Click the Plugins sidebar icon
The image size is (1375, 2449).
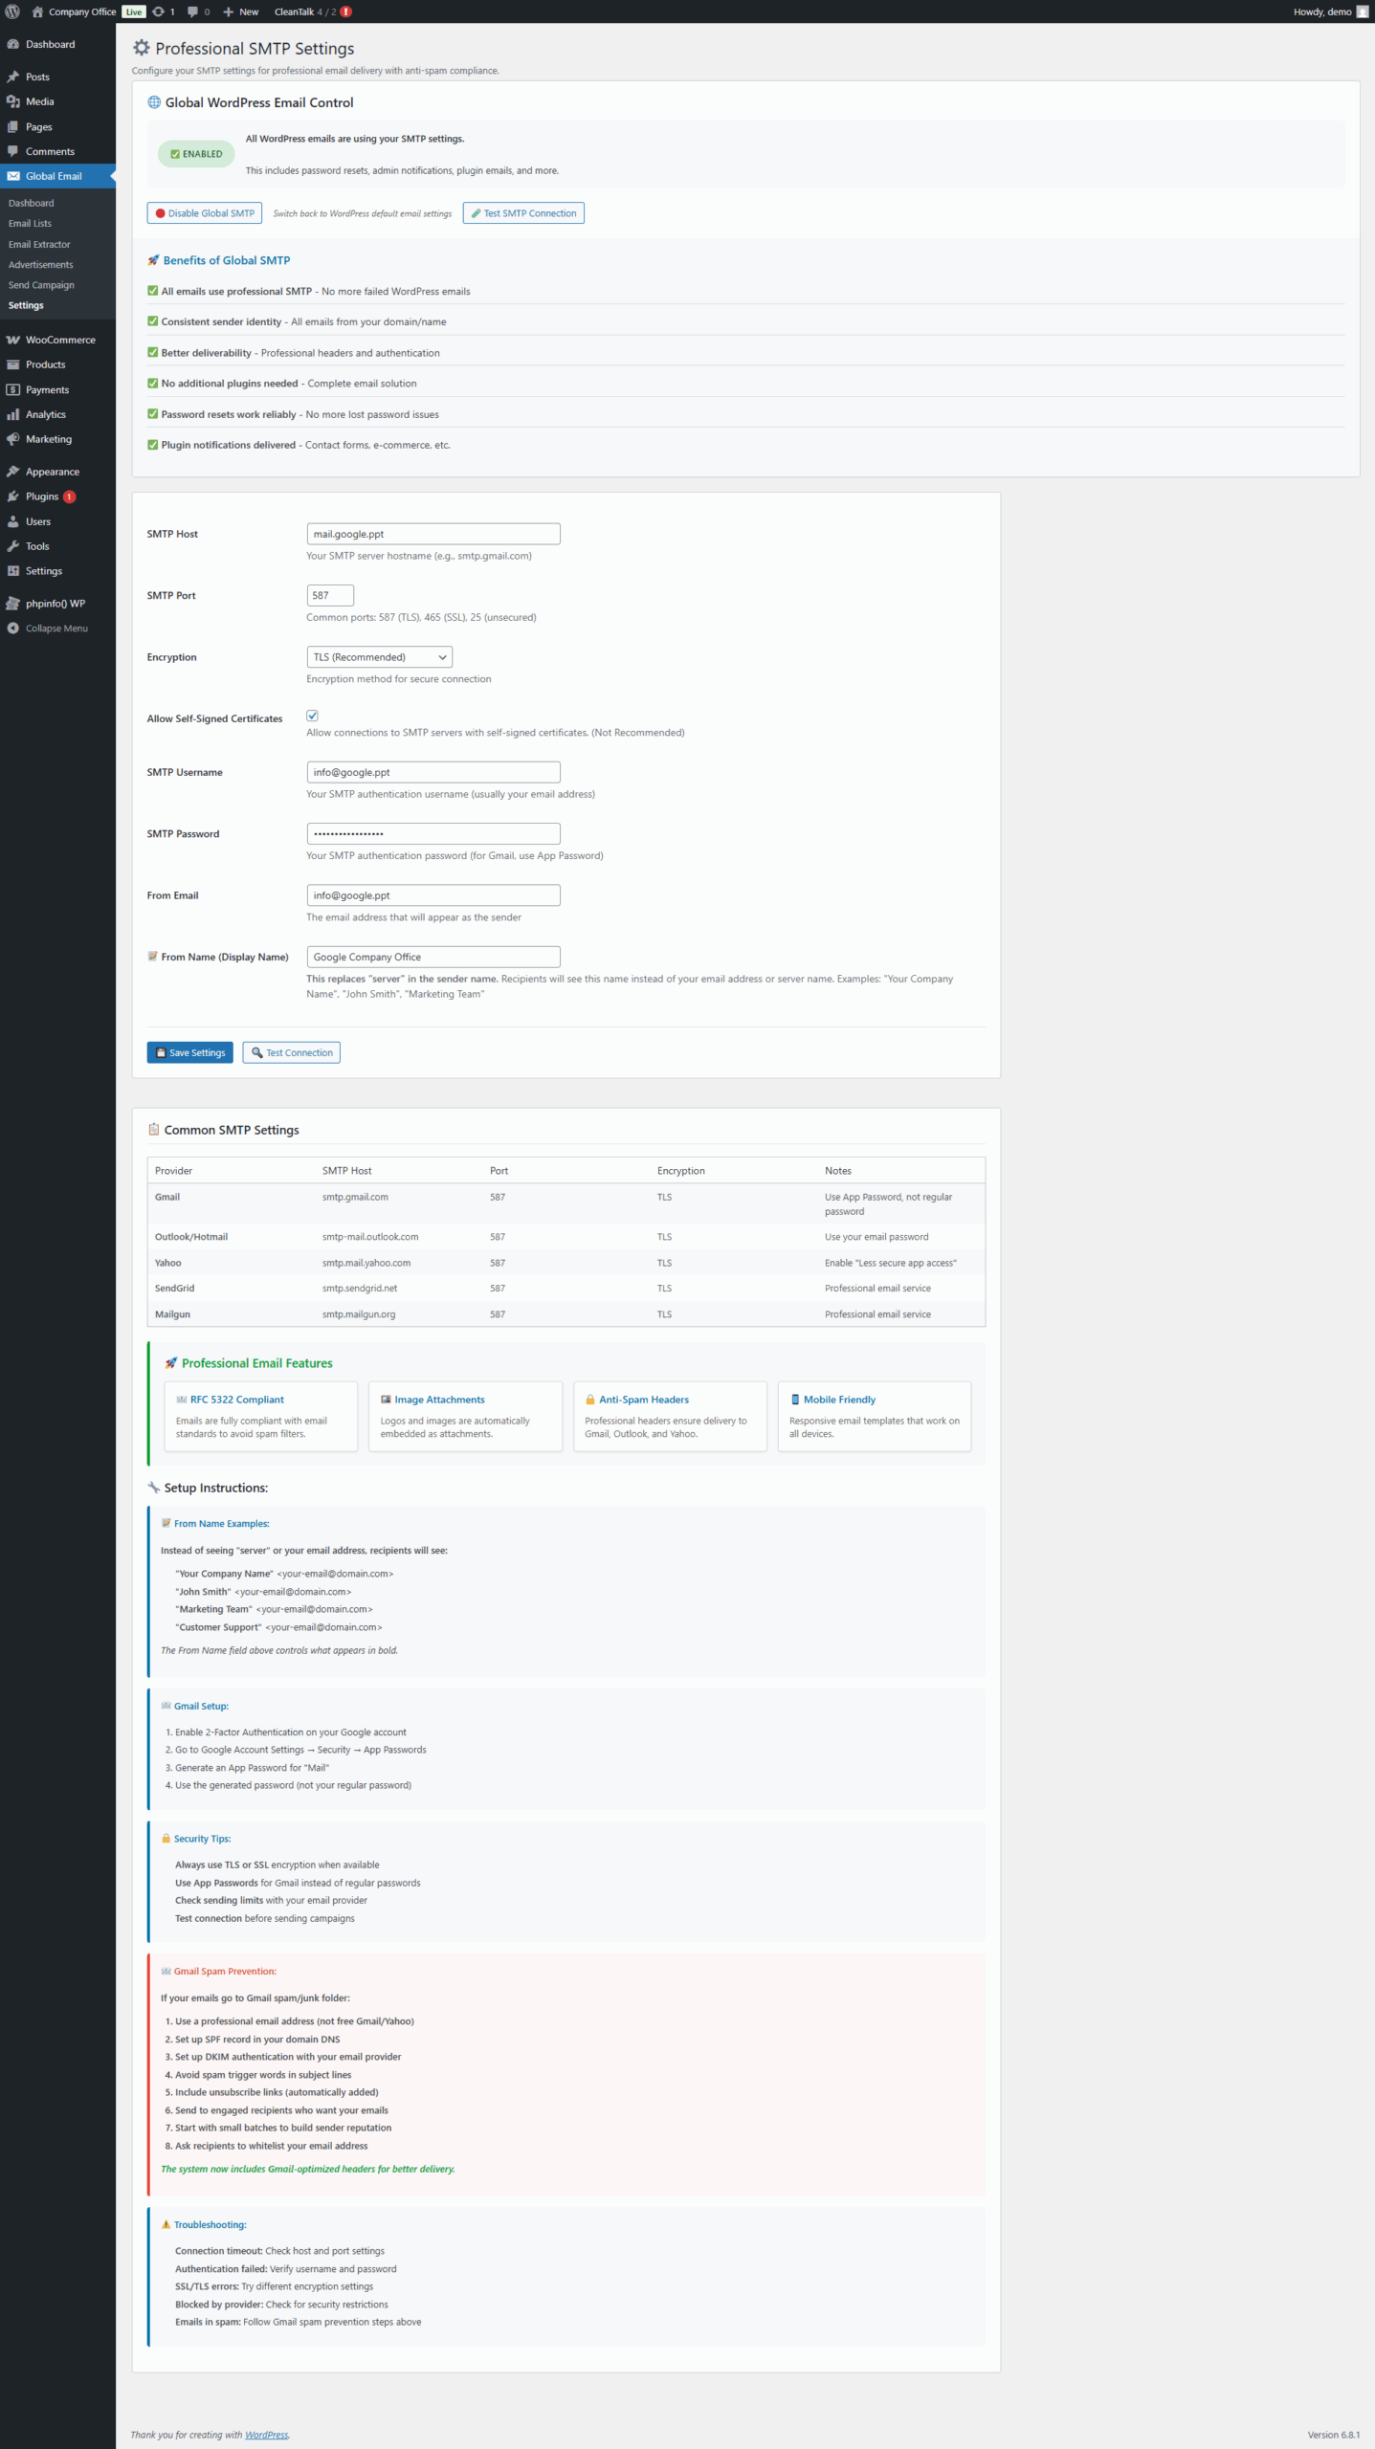[x=13, y=496]
